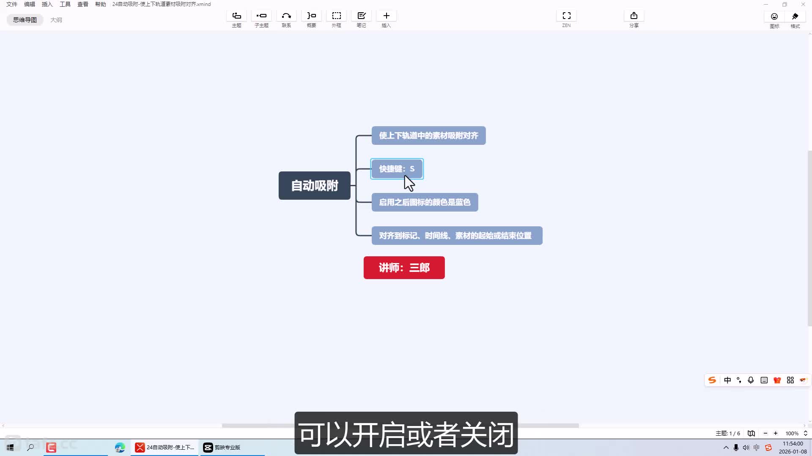The height and width of the screenshot is (456, 812).
Task: Toggle the mind map overview icon in status bar
Action: coord(751,433)
